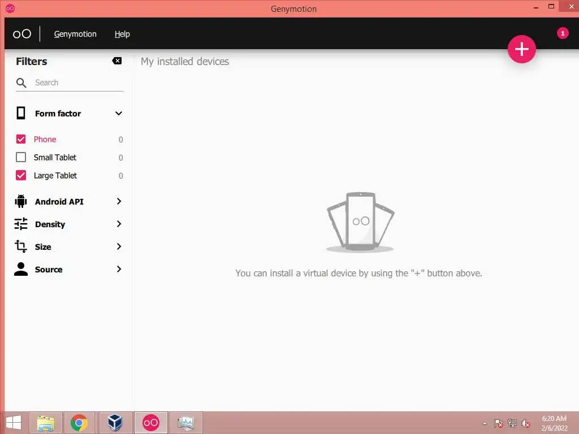
Task: Open the notification badge showing 1
Action: [x=563, y=33]
